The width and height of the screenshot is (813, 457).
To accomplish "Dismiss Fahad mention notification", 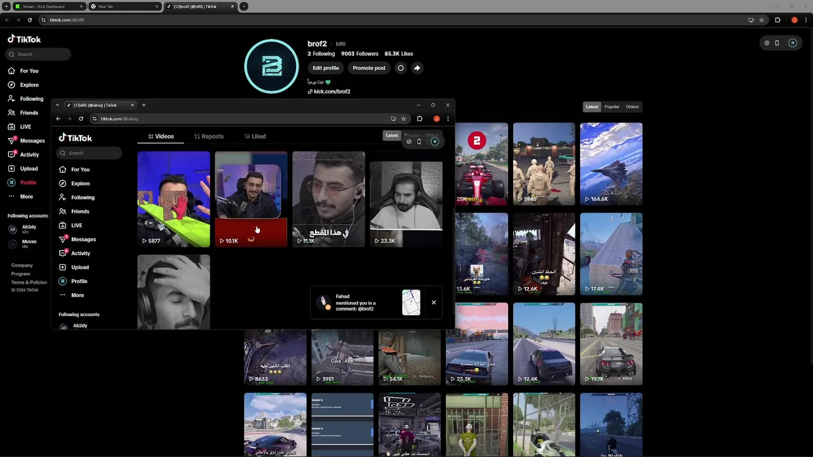I will point(434,302).
